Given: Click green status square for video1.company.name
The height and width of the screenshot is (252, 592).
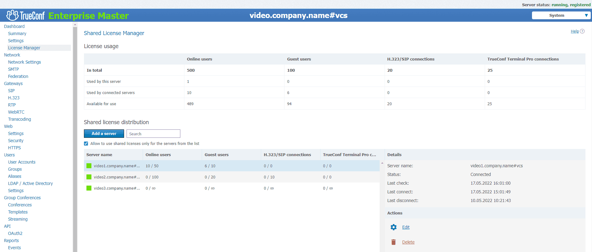Looking at the screenshot, I should click(89, 166).
